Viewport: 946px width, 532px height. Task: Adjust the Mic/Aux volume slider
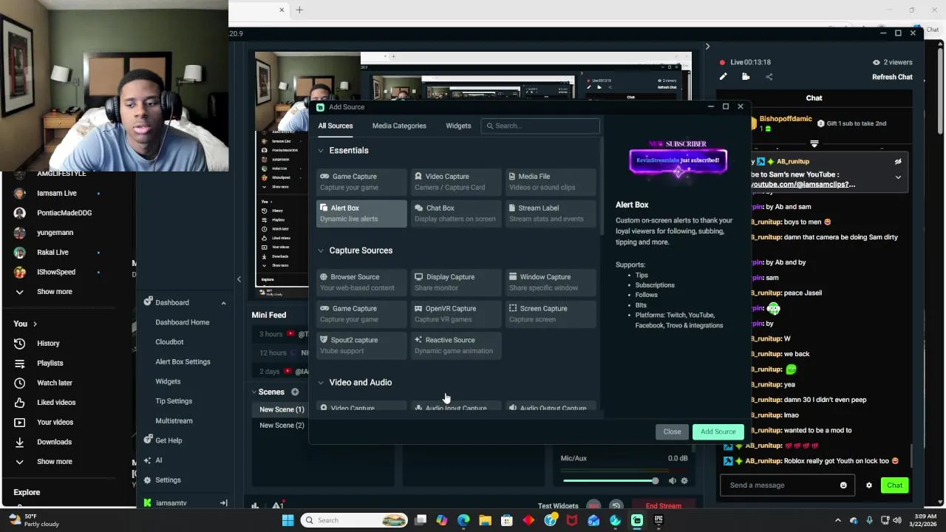point(612,481)
